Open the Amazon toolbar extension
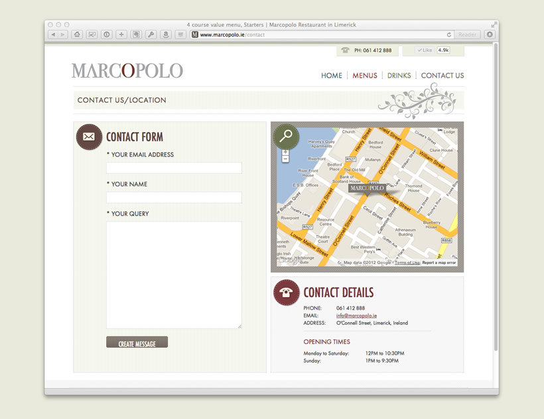 166,34
